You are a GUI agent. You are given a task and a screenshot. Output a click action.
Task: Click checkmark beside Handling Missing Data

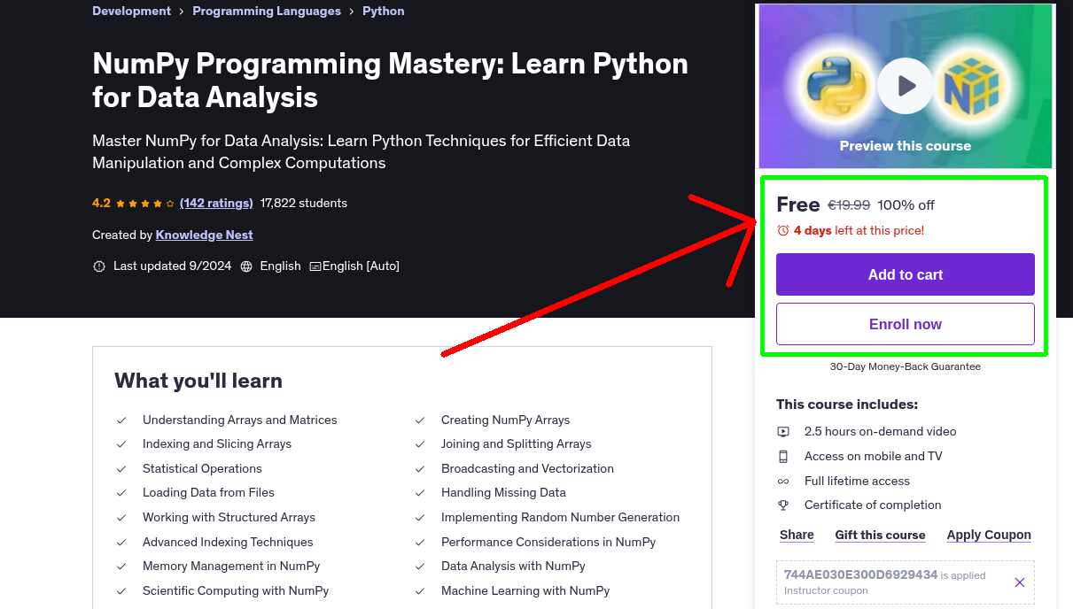(x=421, y=493)
